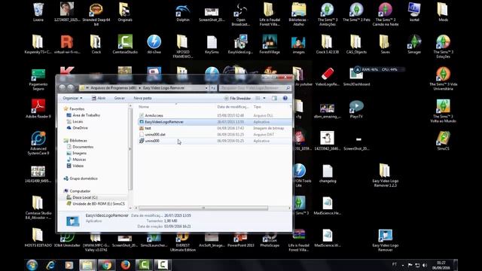Screen dimensions: 482x271
Task: Sort by Data de modificação column
Action: [x=233, y=107]
